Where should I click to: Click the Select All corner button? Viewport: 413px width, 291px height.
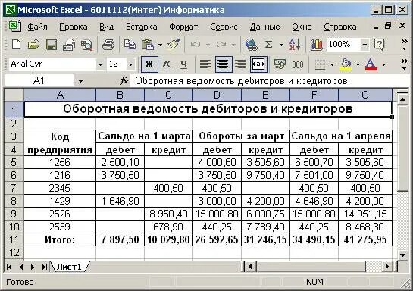click(14, 95)
